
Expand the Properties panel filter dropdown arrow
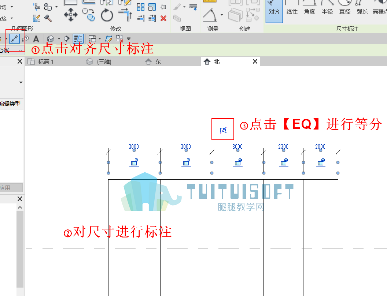pos(21,82)
